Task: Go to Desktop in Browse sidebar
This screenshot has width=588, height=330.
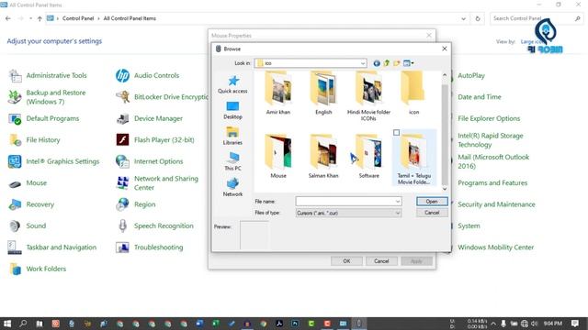Action: (232, 110)
